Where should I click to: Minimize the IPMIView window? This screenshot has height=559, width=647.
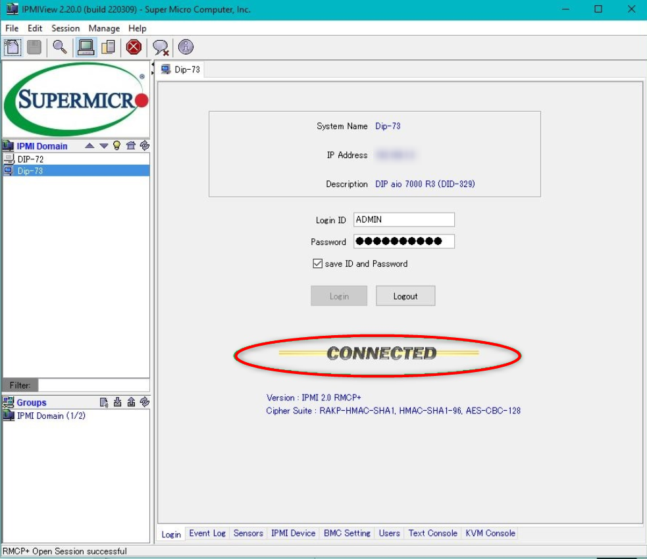coord(565,9)
